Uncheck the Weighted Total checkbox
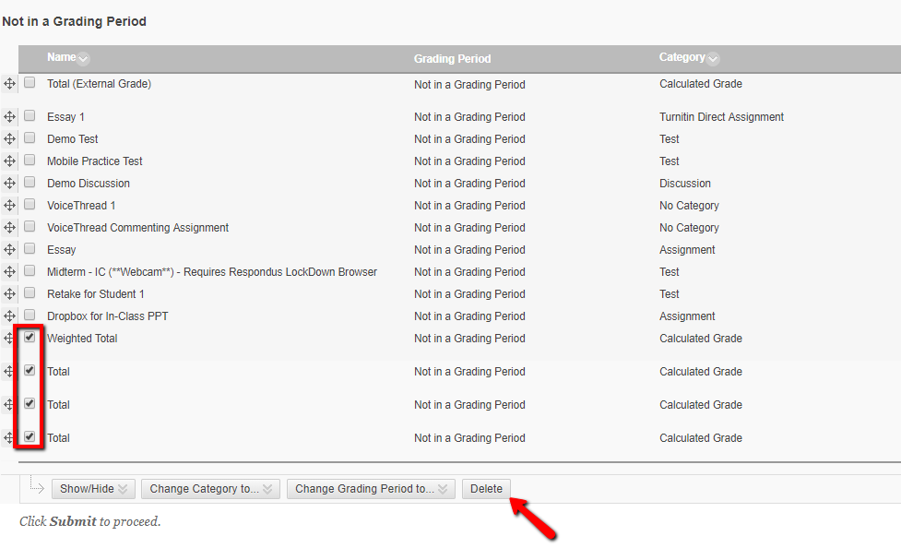The width and height of the screenshot is (901, 560). 30,337
